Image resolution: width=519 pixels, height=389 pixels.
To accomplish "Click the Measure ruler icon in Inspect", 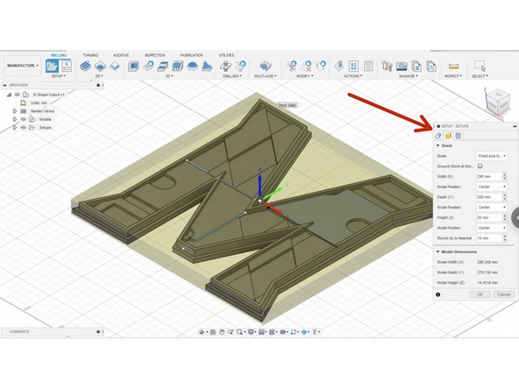I will 453,67.
